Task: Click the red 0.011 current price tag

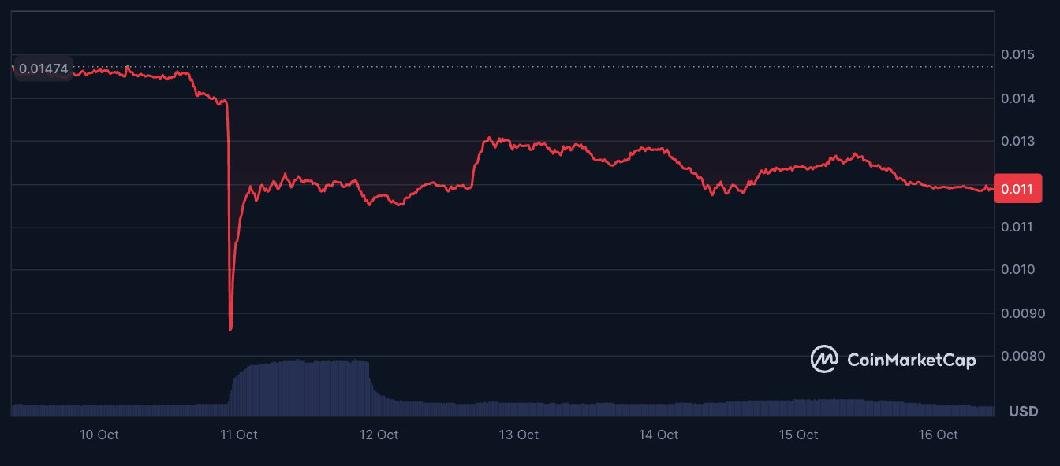Action: click(x=1017, y=189)
